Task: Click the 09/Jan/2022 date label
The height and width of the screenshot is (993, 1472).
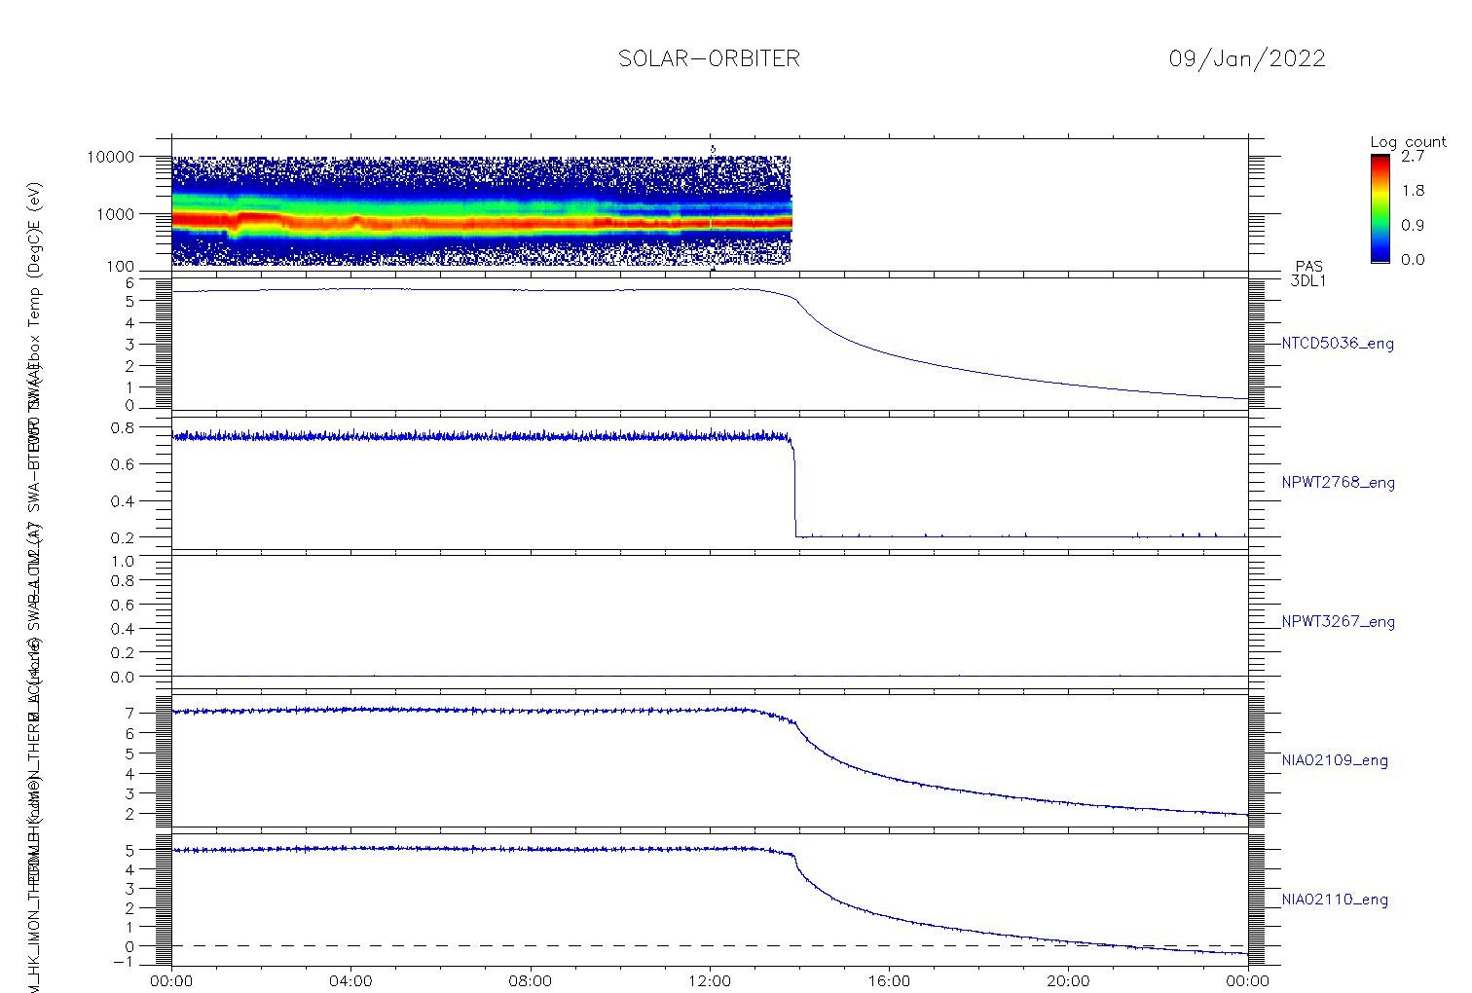Action: [1247, 58]
